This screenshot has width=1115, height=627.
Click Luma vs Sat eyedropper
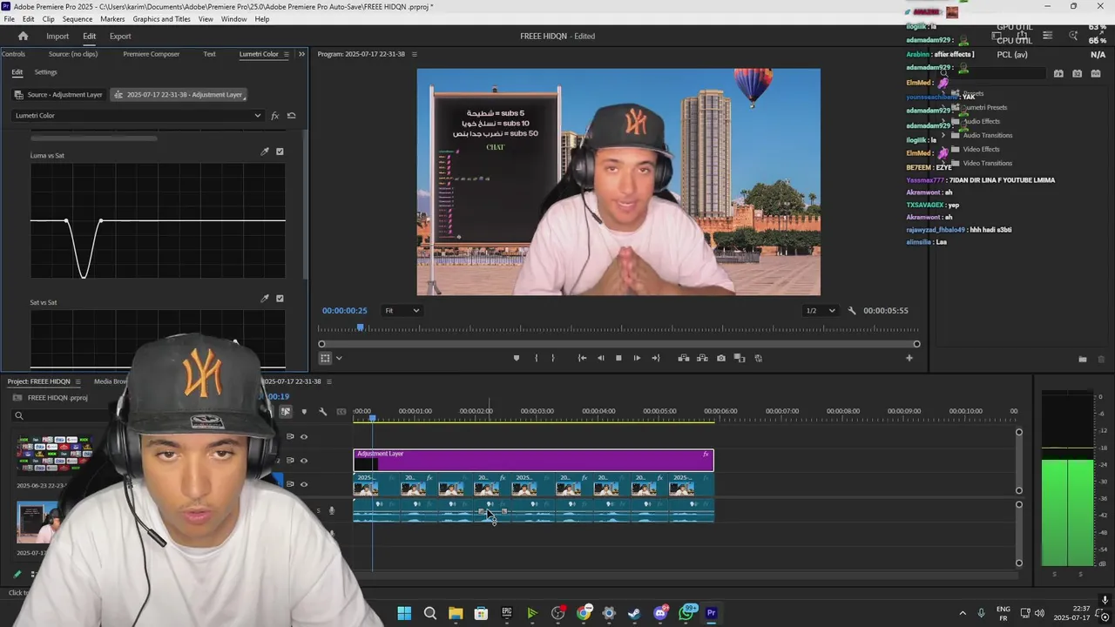pos(265,152)
